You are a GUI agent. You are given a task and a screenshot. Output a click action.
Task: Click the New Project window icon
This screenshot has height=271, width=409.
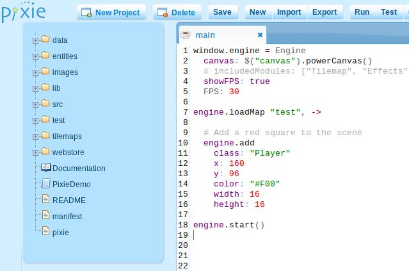click(x=86, y=12)
